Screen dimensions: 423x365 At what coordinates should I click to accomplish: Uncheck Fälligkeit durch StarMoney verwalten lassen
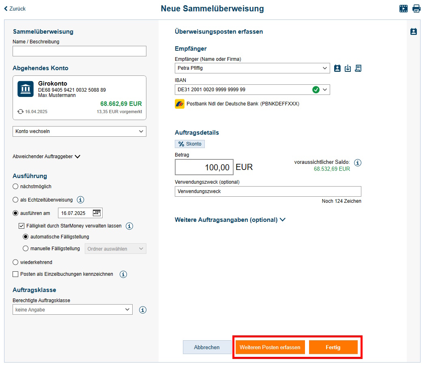coord(21,226)
